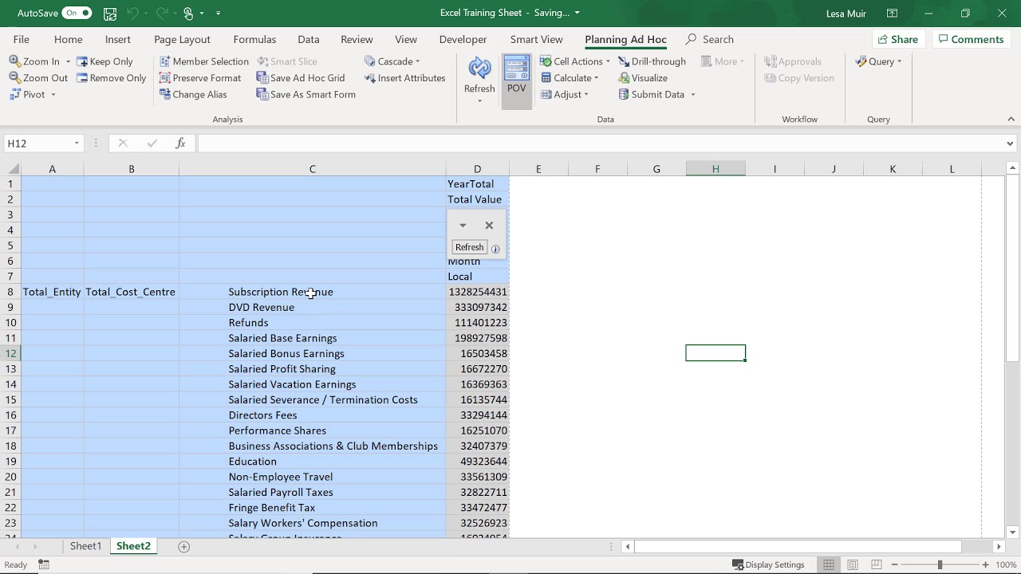Screen dimensions: 1021x574
Task: Expand the formula bar
Action: [1010, 143]
